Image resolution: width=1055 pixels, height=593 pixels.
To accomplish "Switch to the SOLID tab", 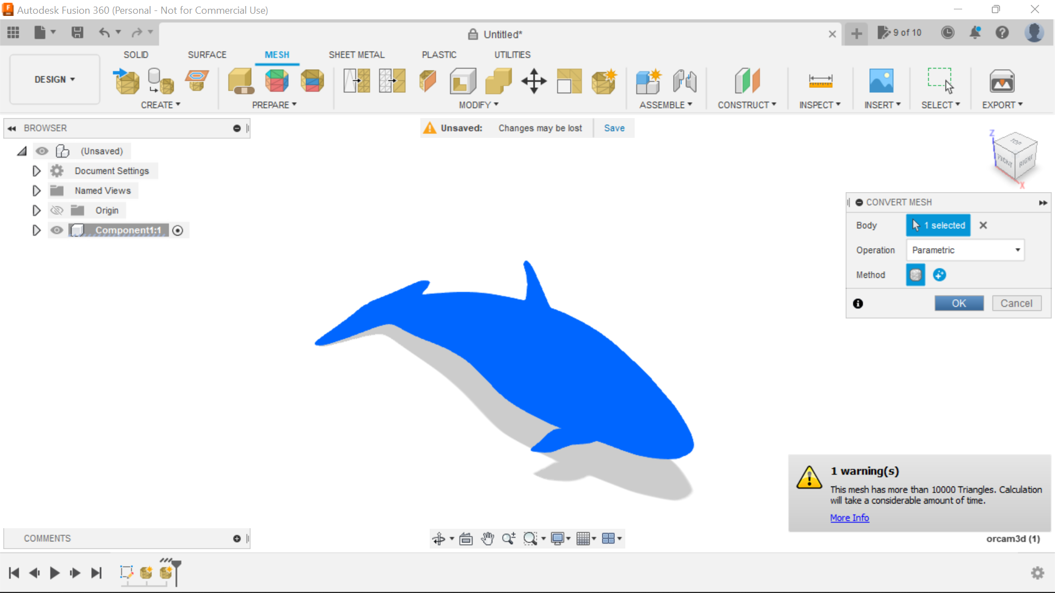I will click(x=136, y=54).
